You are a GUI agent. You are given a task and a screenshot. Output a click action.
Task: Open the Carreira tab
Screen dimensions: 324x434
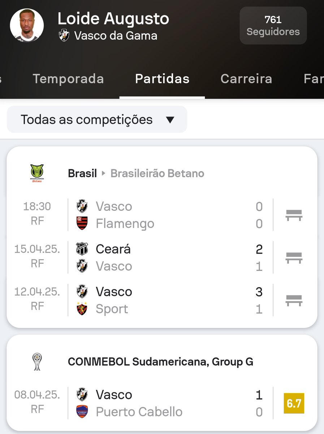[x=246, y=79]
